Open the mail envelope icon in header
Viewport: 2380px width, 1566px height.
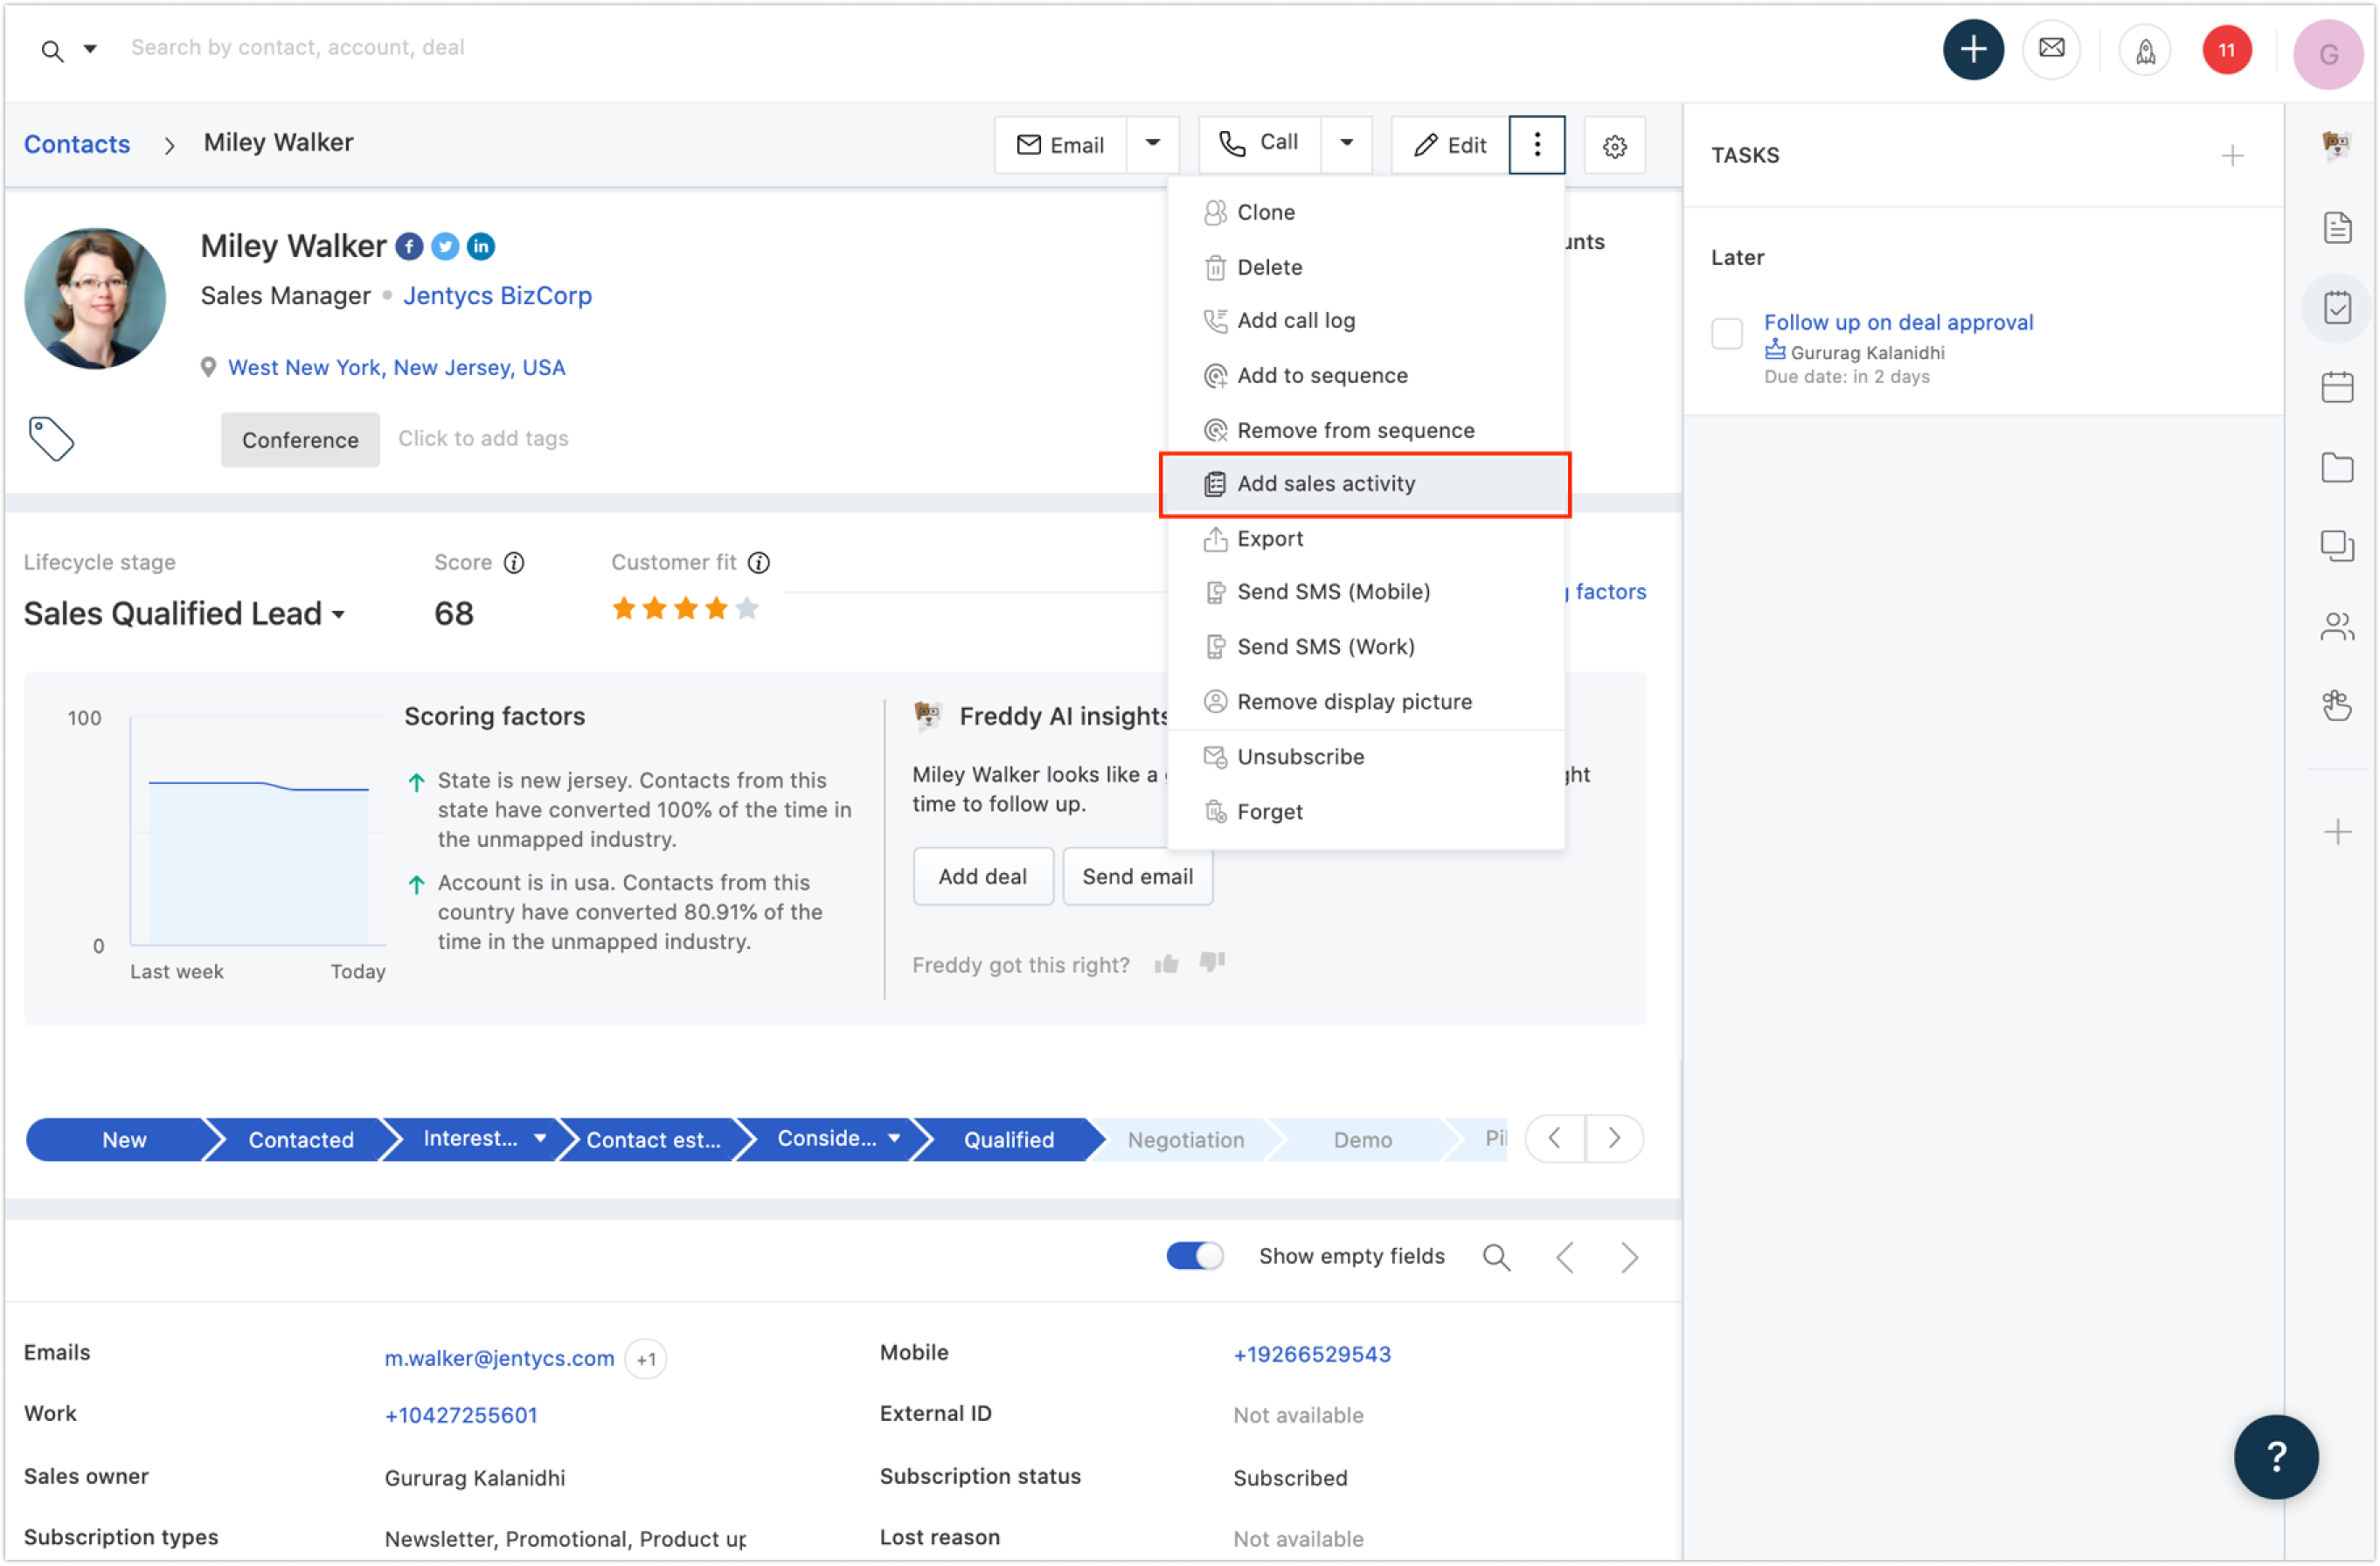2051,48
